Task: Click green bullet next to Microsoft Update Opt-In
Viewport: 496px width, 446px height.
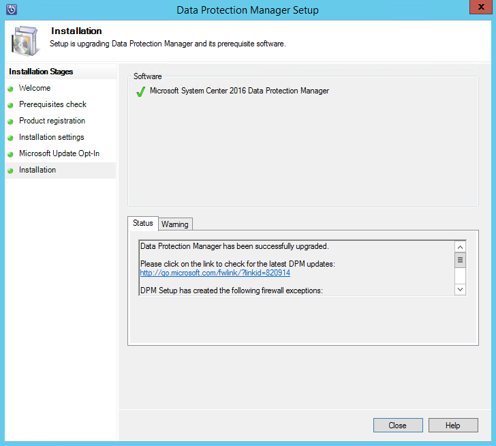Action: coord(10,155)
